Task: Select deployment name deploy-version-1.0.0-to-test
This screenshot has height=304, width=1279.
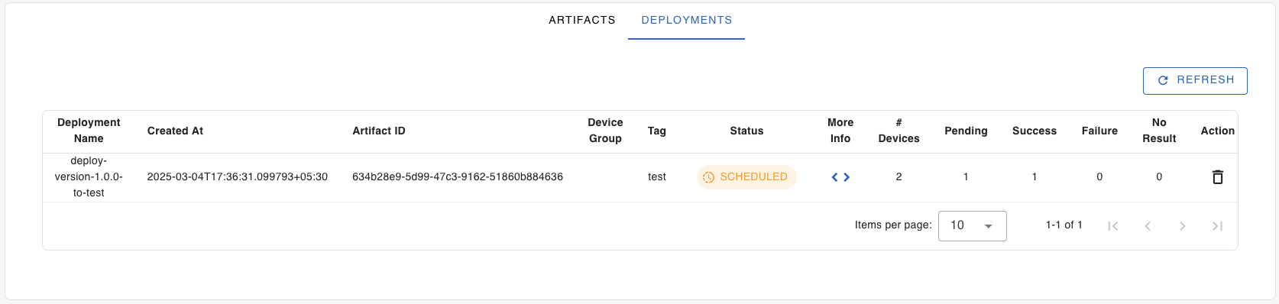Action: (x=89, y=177)
